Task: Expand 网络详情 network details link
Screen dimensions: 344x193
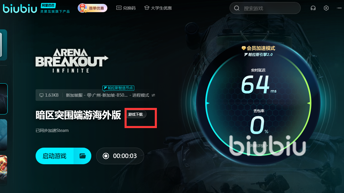Action: (x=259, y=146)
